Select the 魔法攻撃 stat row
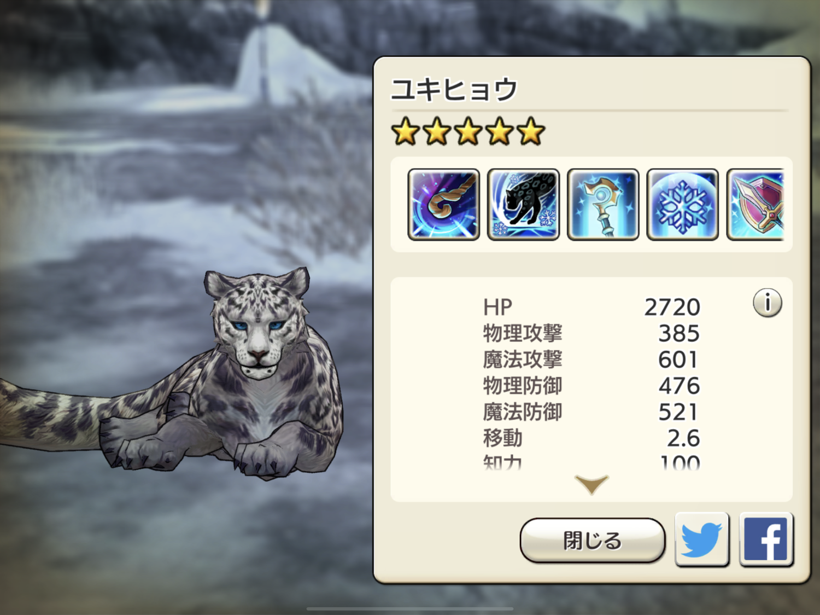 point(591,359)
